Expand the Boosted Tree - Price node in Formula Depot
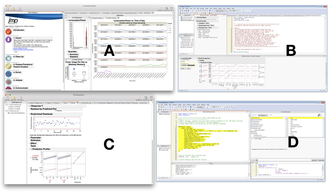328x192 pixels. pos(197,28)
